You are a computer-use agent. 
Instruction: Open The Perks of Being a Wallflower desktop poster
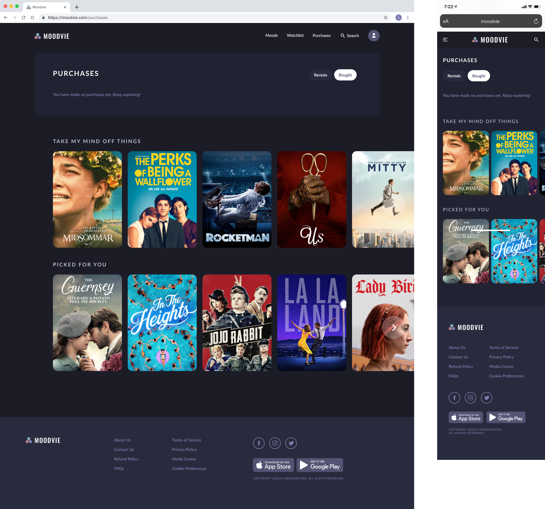[x=162, y=199]
